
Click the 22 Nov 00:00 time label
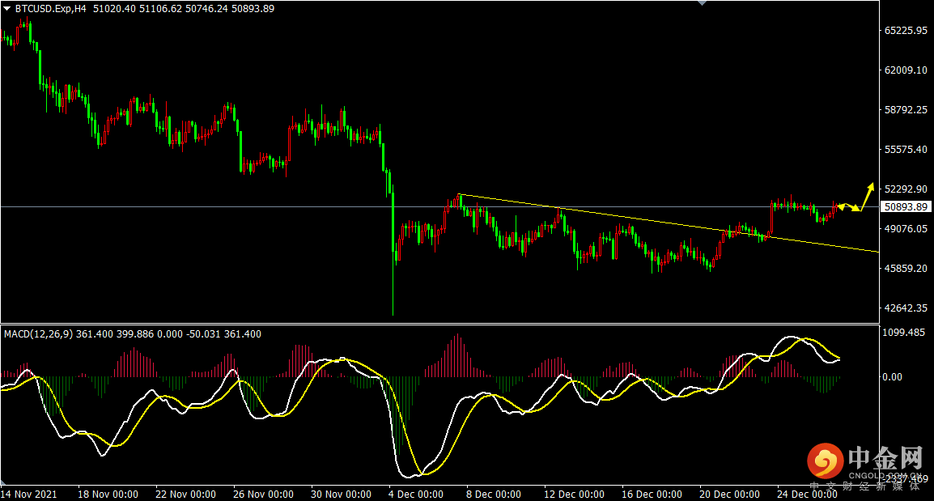pyautogui.click(x=186, y=495)
